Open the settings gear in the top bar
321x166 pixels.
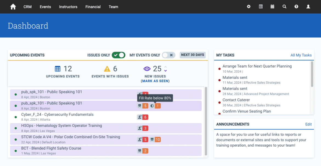[x=249, y=6]
